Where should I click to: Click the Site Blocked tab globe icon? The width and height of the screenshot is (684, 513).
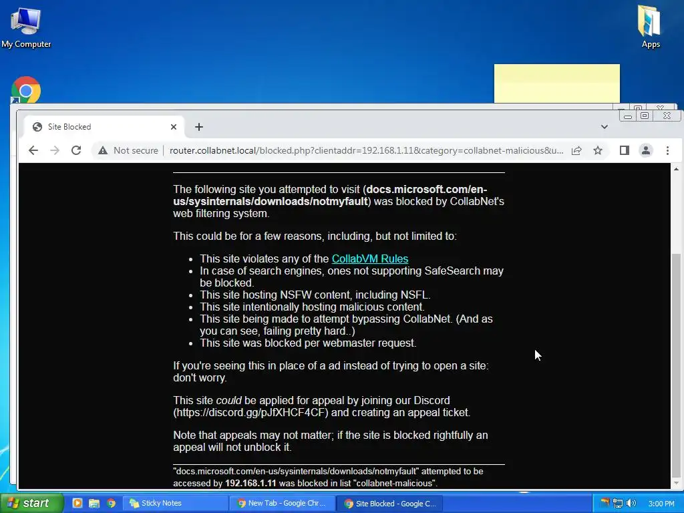click(x=37, y=127)
